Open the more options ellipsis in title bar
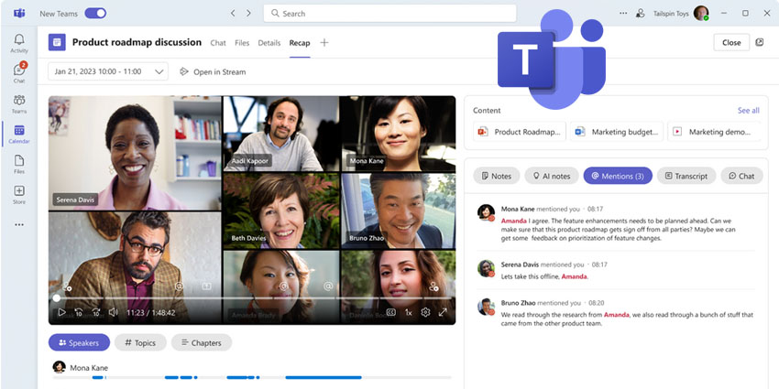779x389 pixels. coord(624,14)
